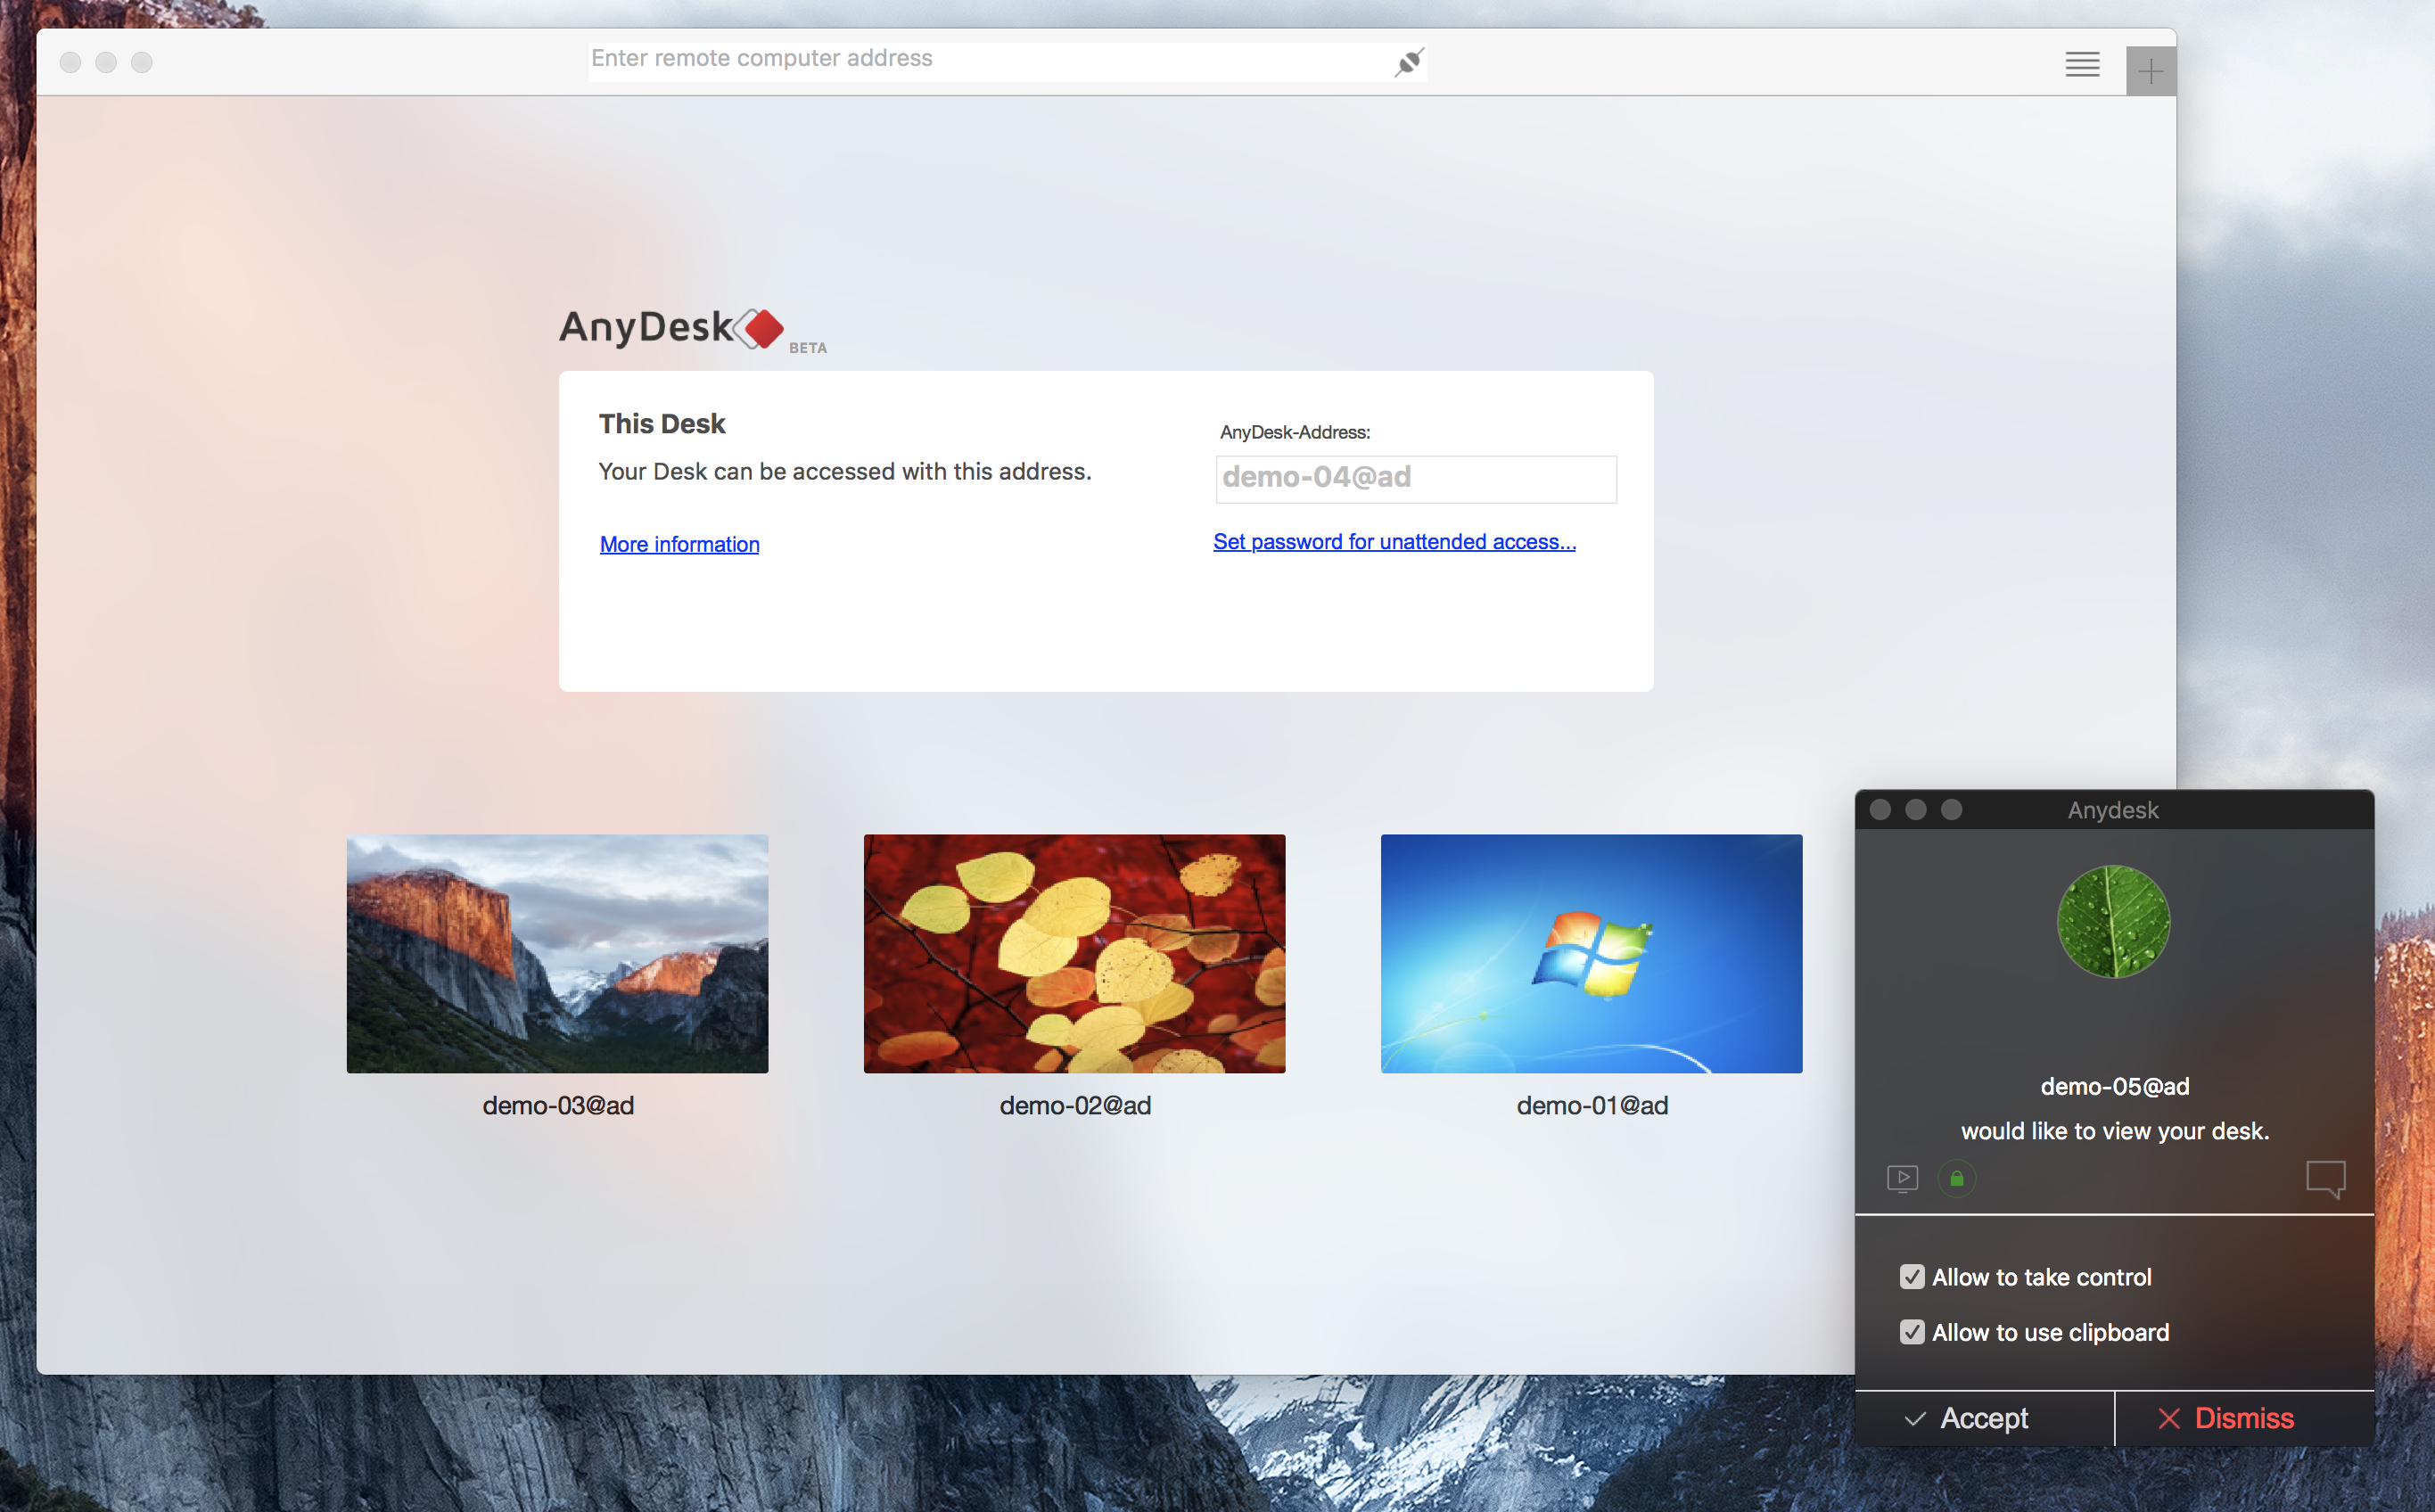This screenshot has height=1512, width=2435.
Task: Open the More information link
Action: click(679, 544)
